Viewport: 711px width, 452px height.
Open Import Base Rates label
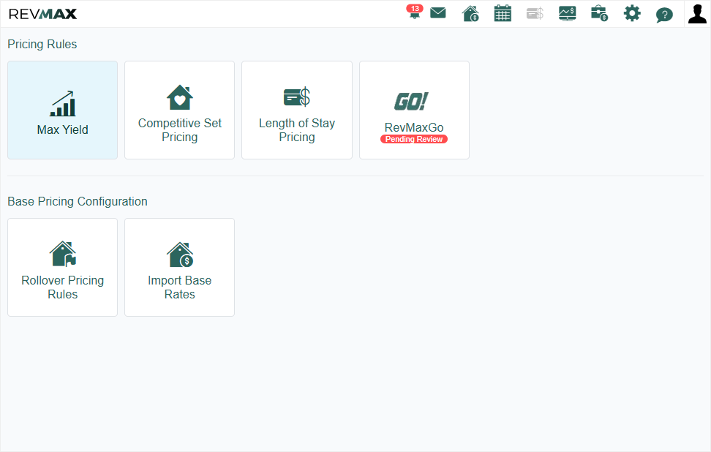[179, 287]
